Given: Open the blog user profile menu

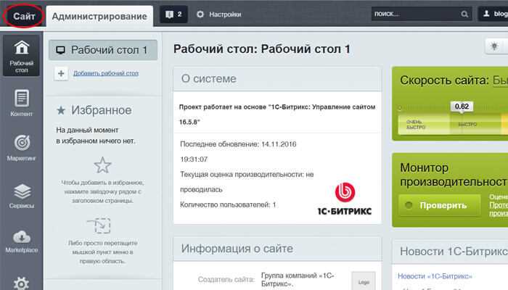Looking at the screenshot, I should coord(493,14).
